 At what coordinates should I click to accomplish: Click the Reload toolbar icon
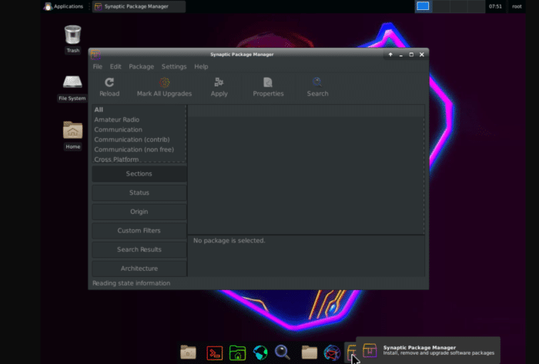pos(109,82)
